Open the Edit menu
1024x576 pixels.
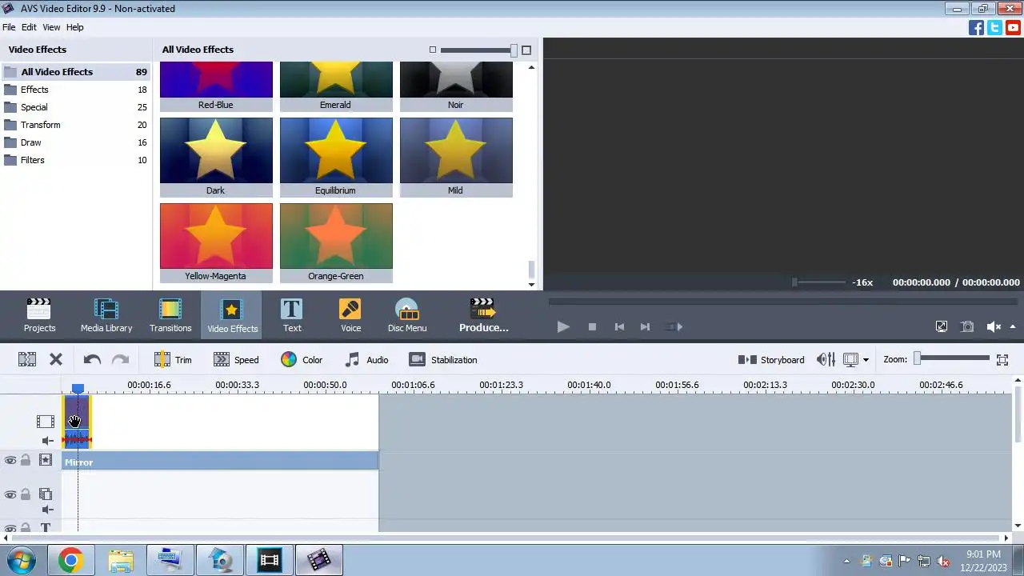click(x=29, y=27)
